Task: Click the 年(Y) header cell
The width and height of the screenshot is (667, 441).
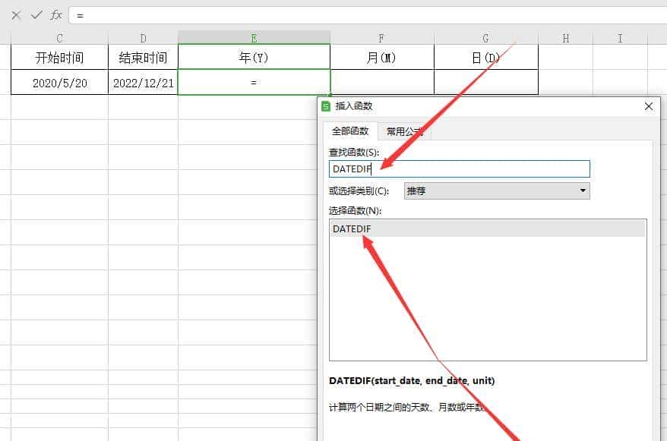Action: coord(254,58)
